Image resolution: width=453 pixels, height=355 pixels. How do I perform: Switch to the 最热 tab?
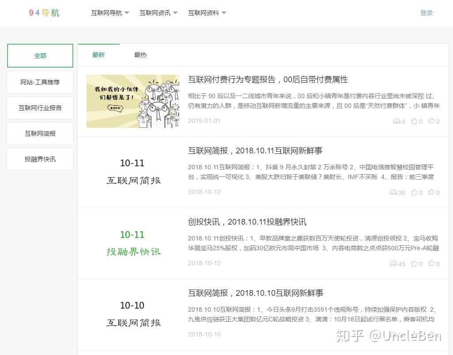(140, 55)
